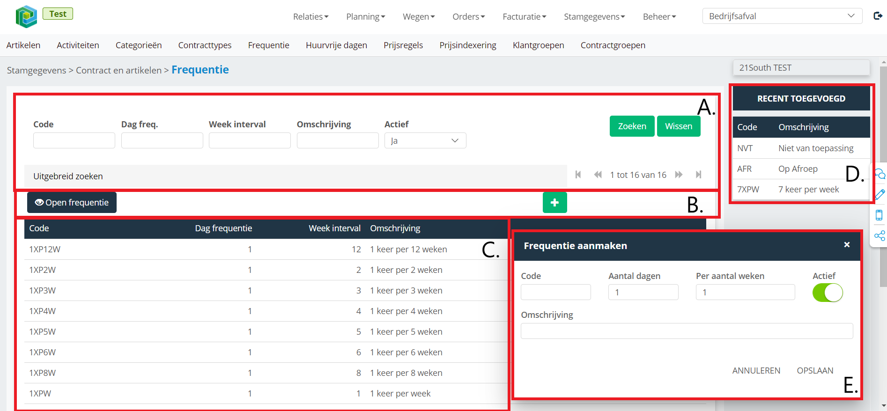Open the Artikelen tab

(x=23, y=45)
